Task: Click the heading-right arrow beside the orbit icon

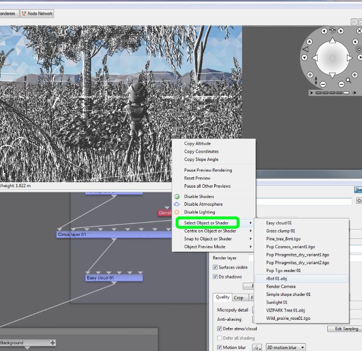Action: pos(341,31)
